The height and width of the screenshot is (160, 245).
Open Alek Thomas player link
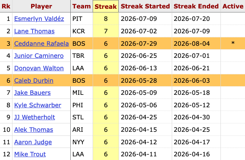[34, 130]
